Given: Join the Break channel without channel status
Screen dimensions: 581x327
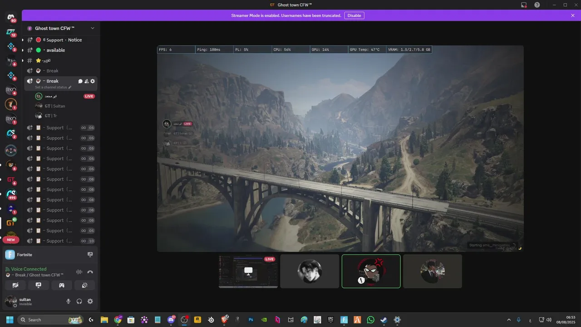Looking at the screenshot, I should tap(61, 71).
